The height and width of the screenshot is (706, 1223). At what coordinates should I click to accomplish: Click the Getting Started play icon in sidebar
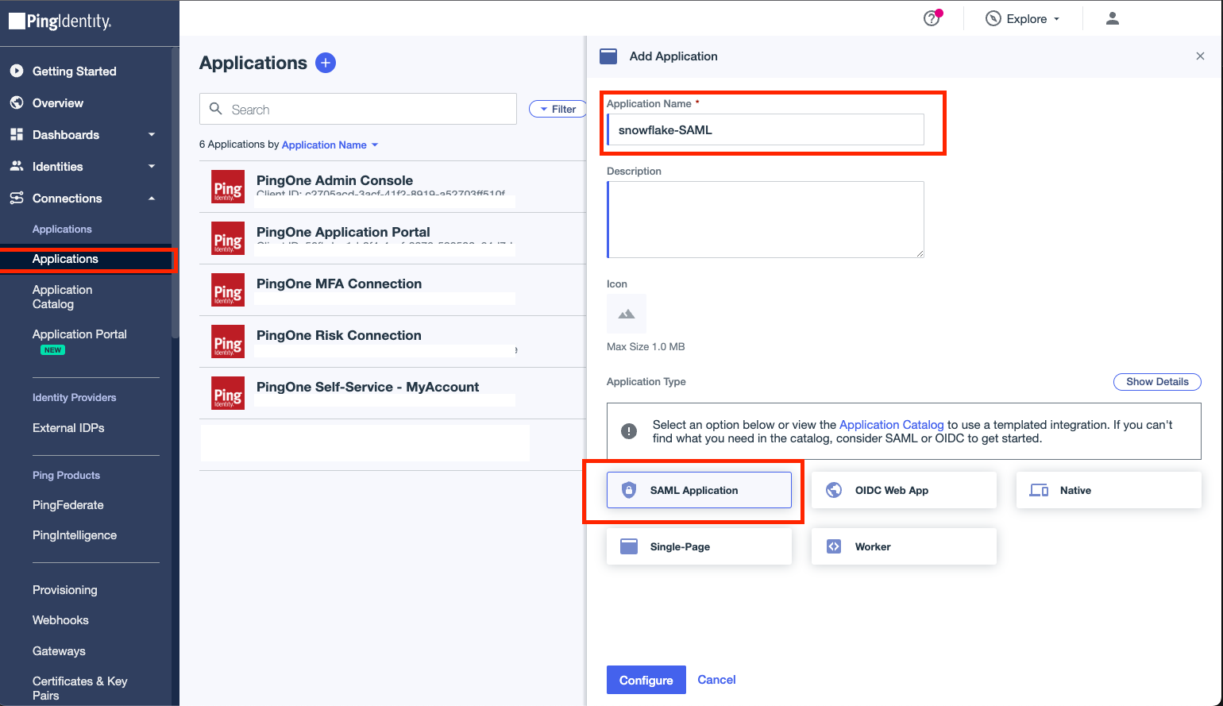click(x=16, y=71)
